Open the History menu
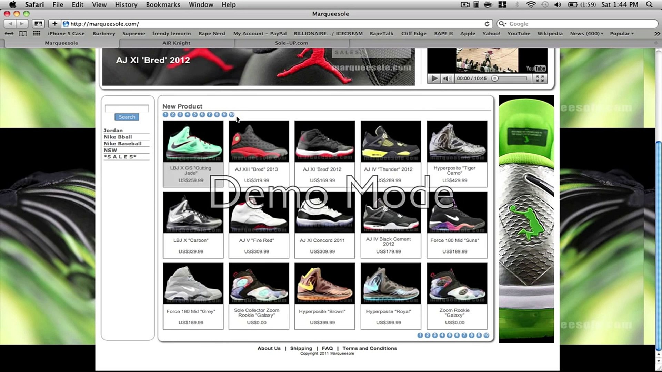 (x=126, y=4)
